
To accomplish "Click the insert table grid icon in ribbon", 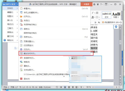I will click(x=97, y=13).
